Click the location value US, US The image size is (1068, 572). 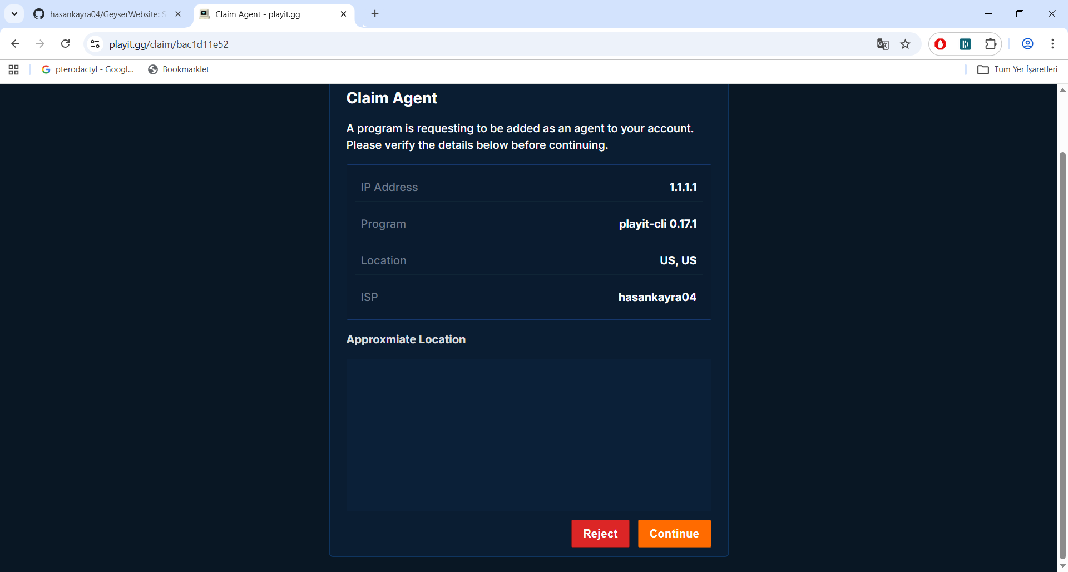pos(678,260)
